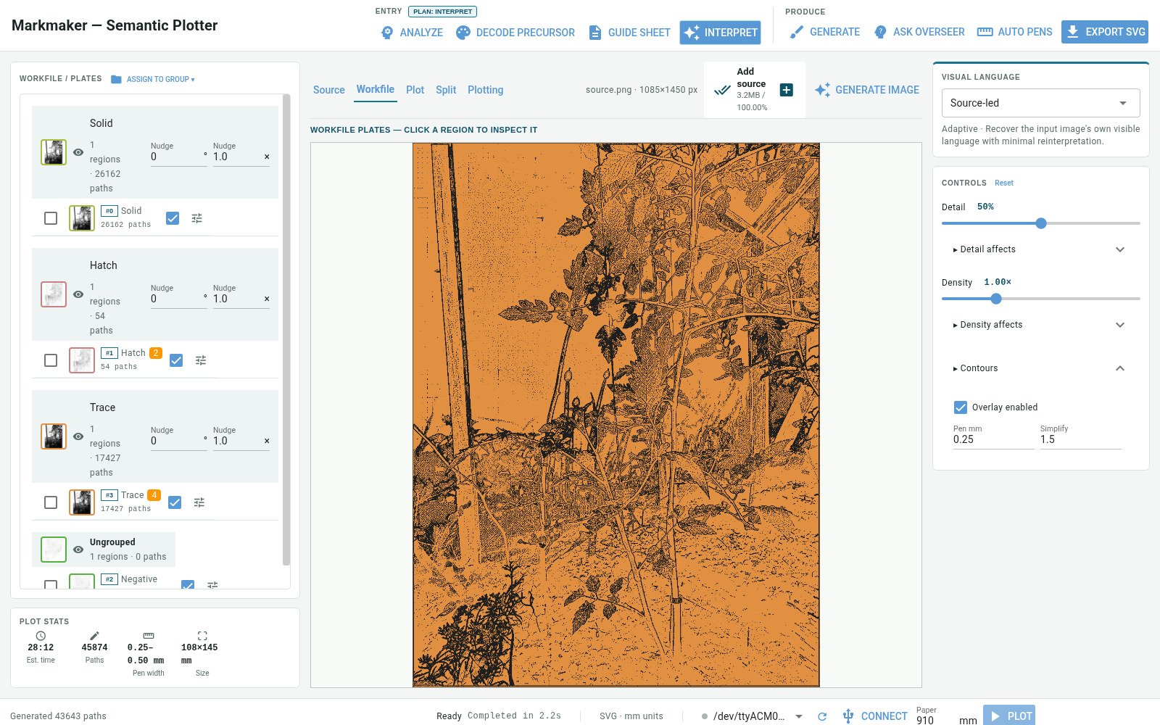Image resolution: width=1160 pixels, height=725 pixels.
Task: Tick the empty Trace plate selection box
Action: (x=51, y=502)
